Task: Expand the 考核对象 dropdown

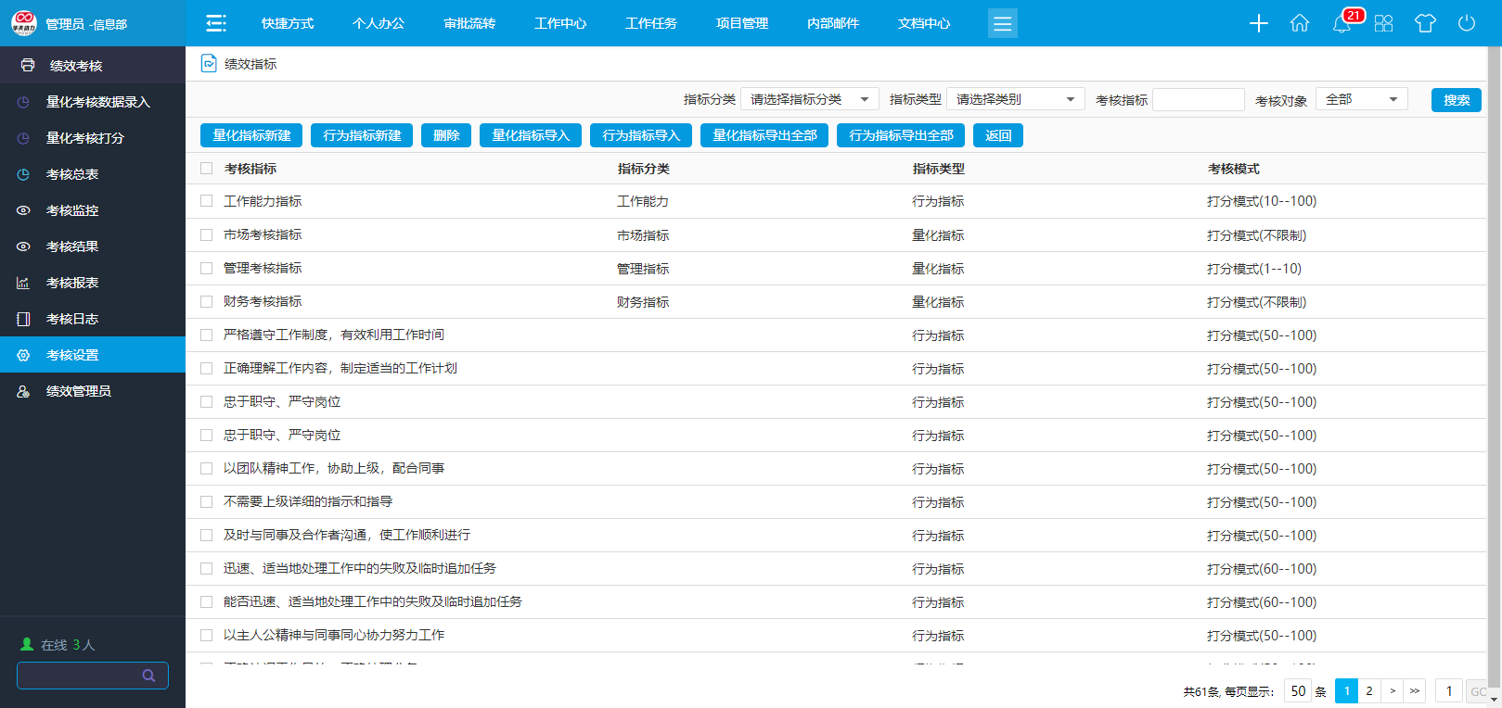Action: 1361,99
